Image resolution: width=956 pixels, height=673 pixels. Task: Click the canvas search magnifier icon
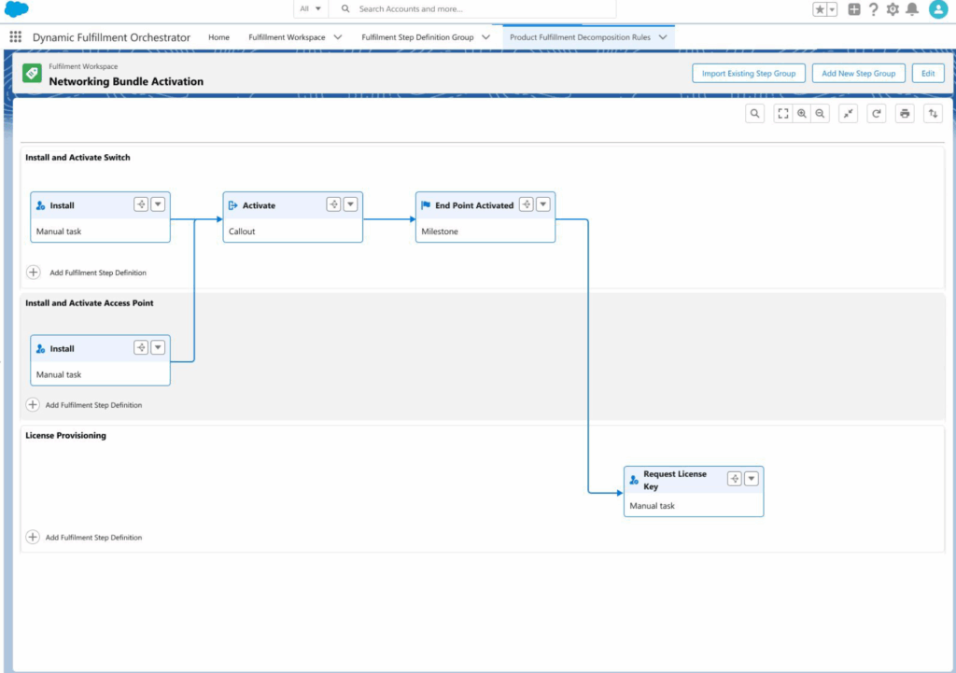[x=755, y=114]
